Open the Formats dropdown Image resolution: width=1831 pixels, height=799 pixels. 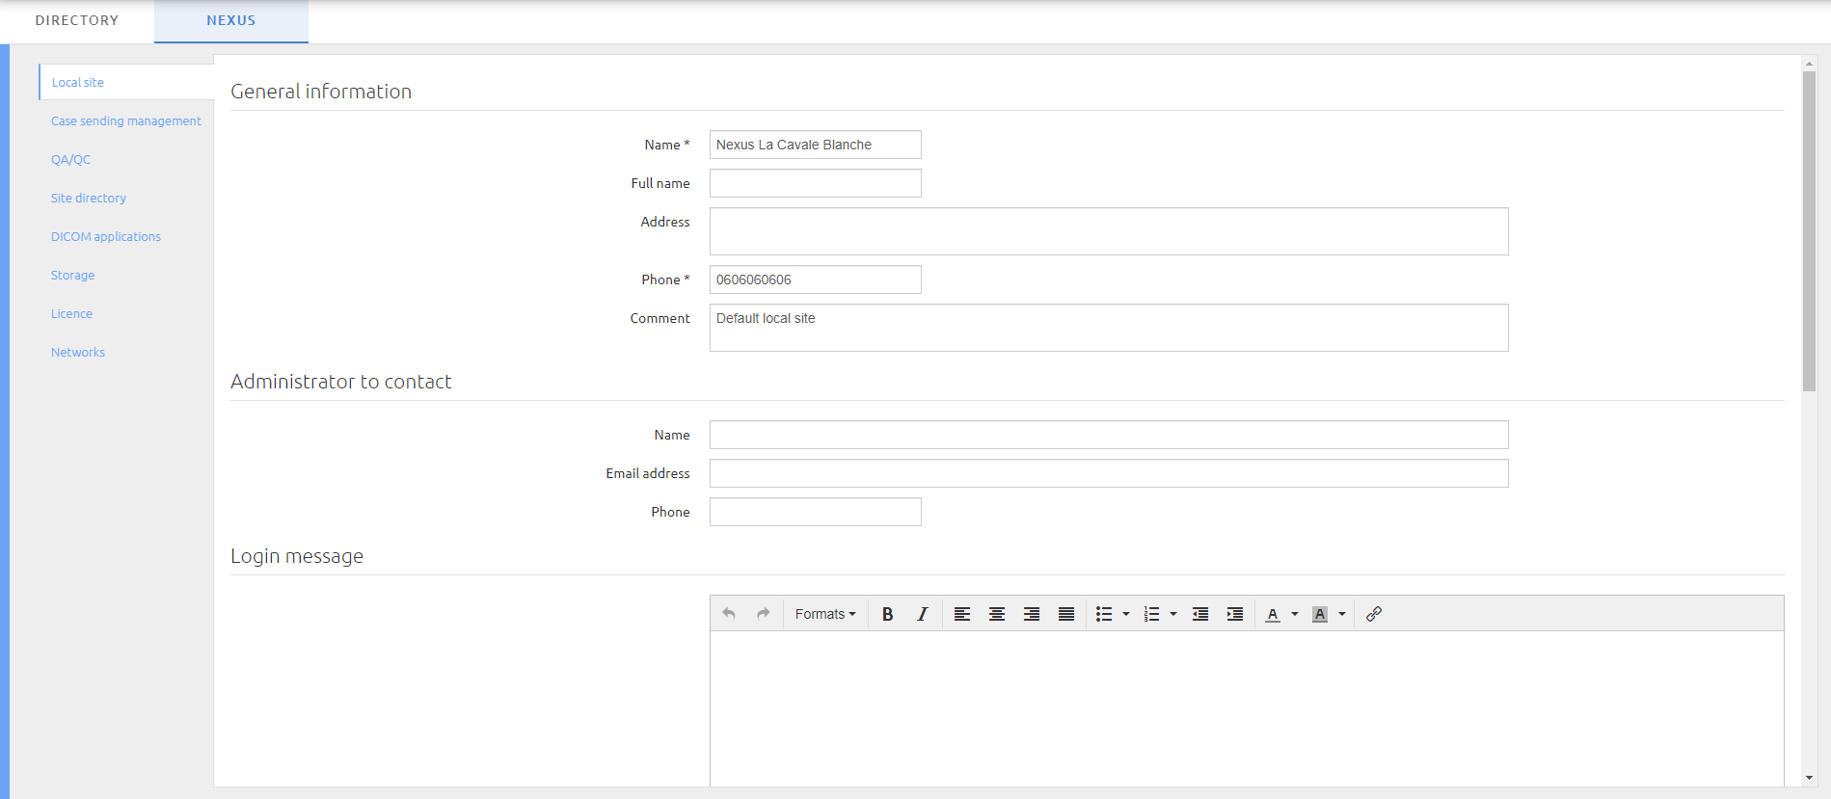(x=825, y=614)
